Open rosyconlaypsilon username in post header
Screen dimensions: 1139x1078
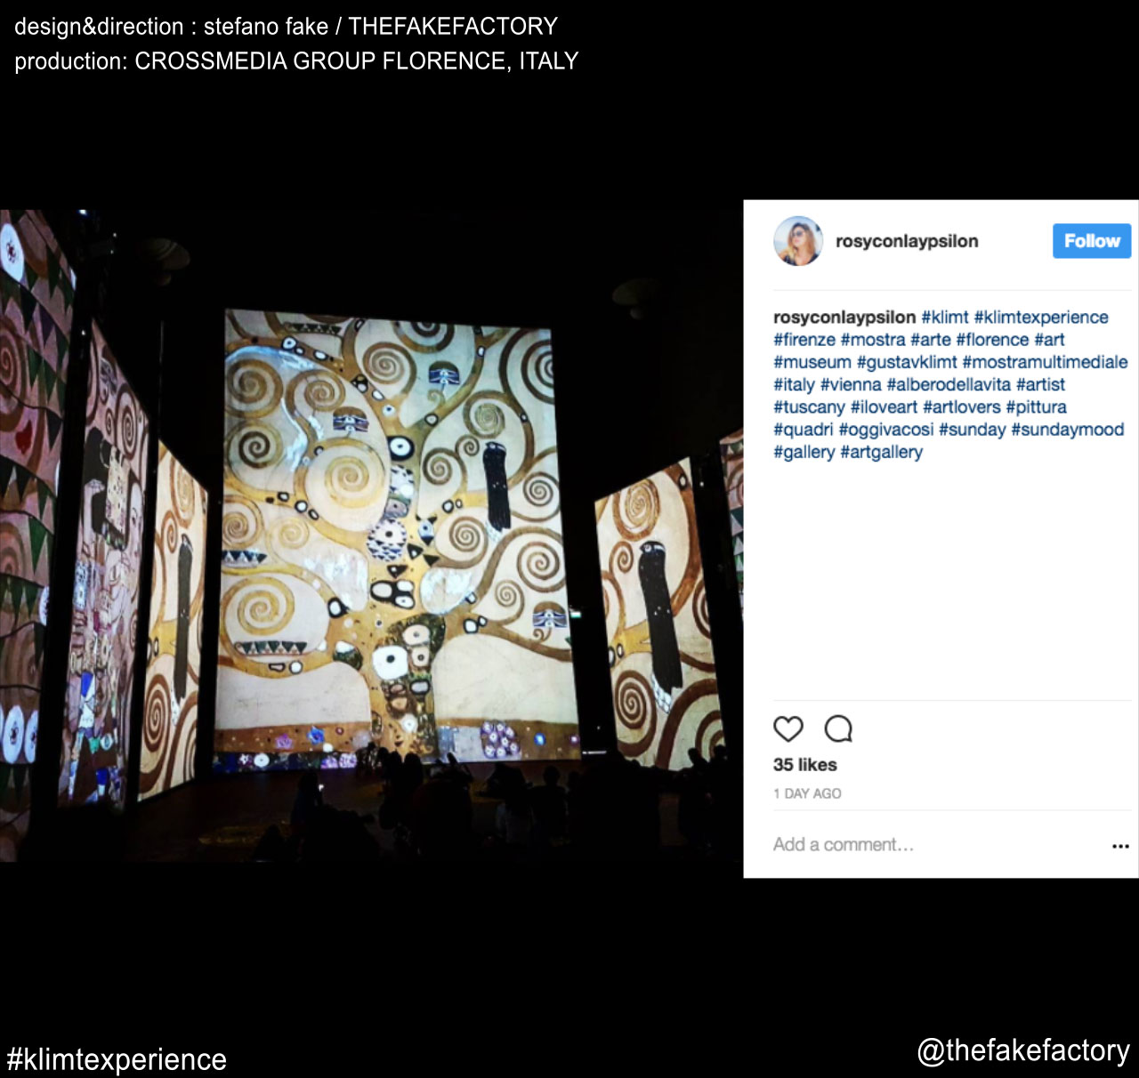(907, 241)
